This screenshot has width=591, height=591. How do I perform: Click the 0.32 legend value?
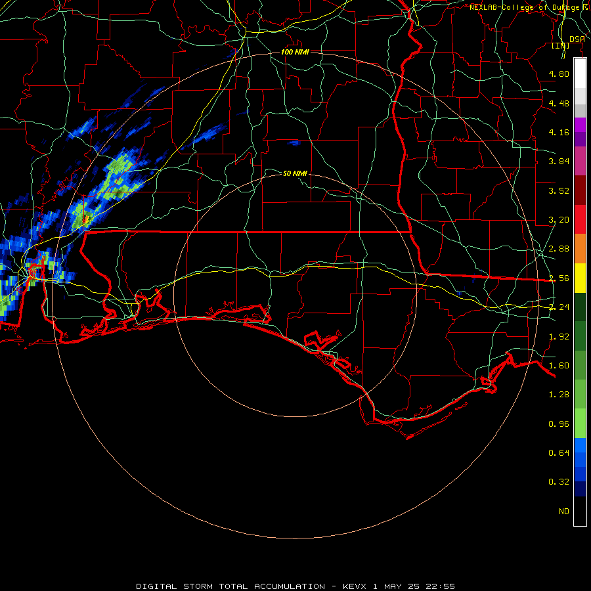click(x=559, y=482)
